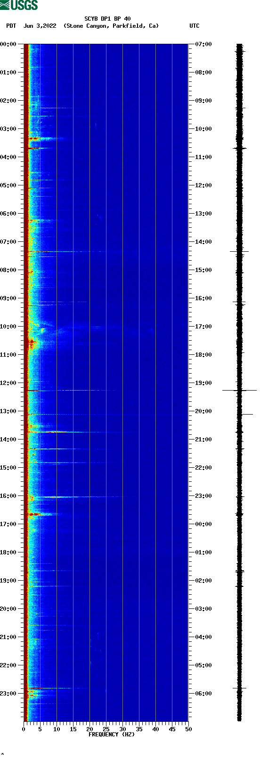Click the USGS logo
260x759 pixels.
coord(19,5)
